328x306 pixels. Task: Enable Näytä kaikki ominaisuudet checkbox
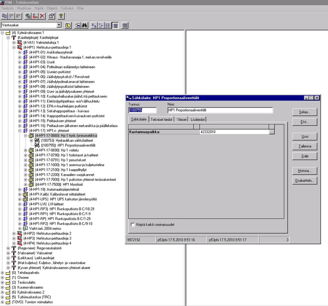[133, 225]
